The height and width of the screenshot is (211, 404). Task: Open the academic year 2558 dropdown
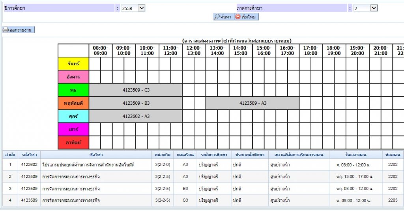pos(133,8)
